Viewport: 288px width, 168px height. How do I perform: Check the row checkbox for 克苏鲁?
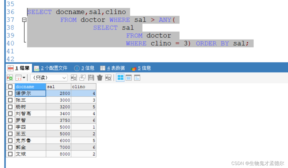10,141
